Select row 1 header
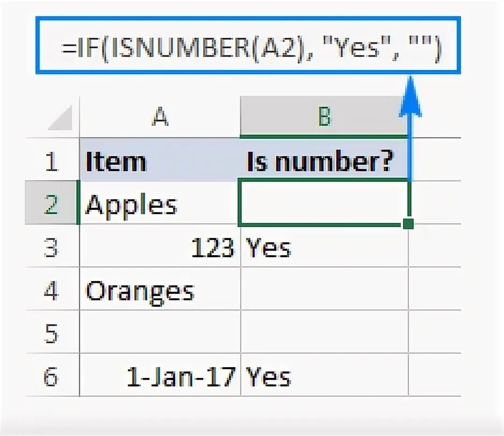The image size is (504, 436). [52, 160]
